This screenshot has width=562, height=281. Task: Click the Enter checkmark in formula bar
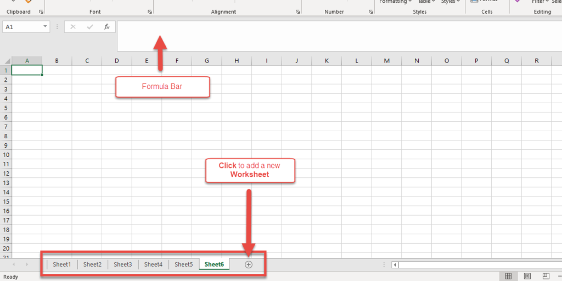90,27
